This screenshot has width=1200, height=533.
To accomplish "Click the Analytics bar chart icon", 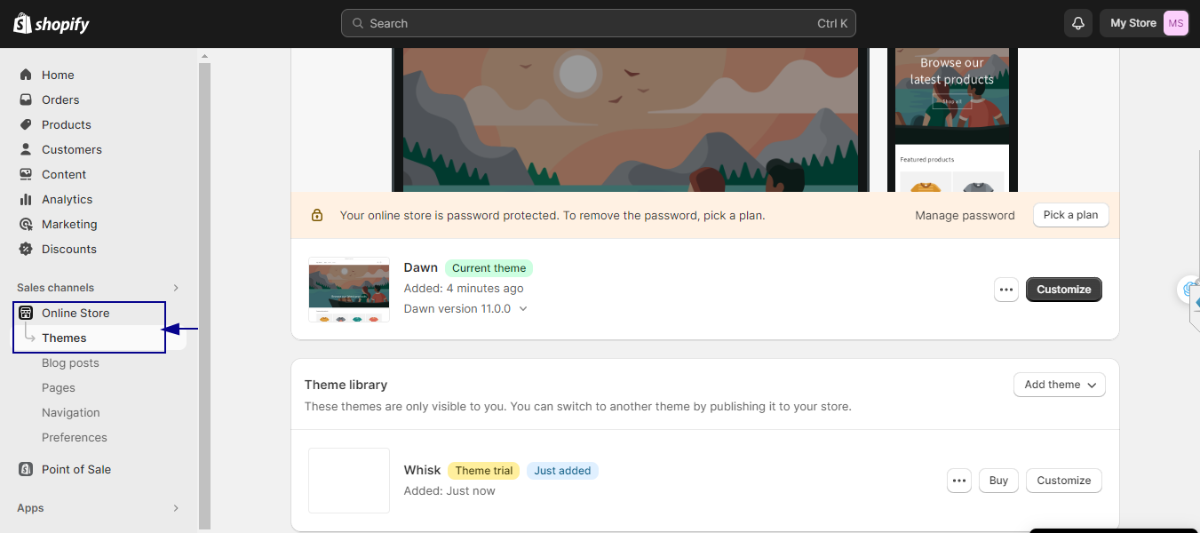I will 26,199.
